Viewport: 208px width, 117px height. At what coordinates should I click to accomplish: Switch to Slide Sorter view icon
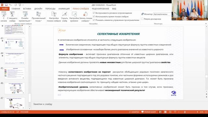tap(165, 112)
